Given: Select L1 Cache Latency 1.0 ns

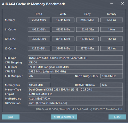Looking at the screenshot, I should (112, 29).
